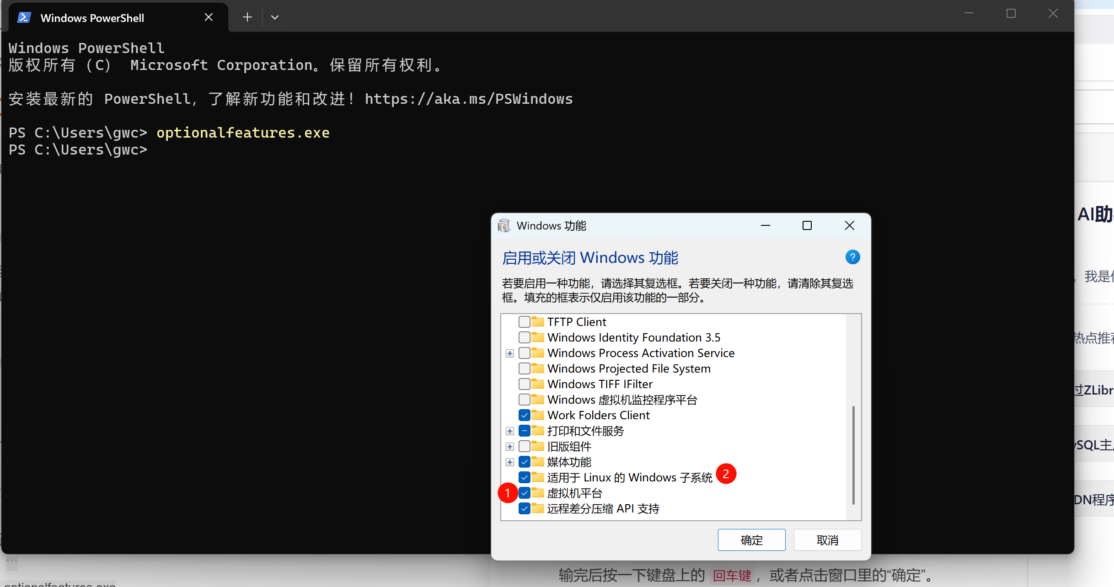1114x587 pixels.
Task: Enable Windows 虚拟机监控程序平台 checkbox
Action: click(525, 400)
